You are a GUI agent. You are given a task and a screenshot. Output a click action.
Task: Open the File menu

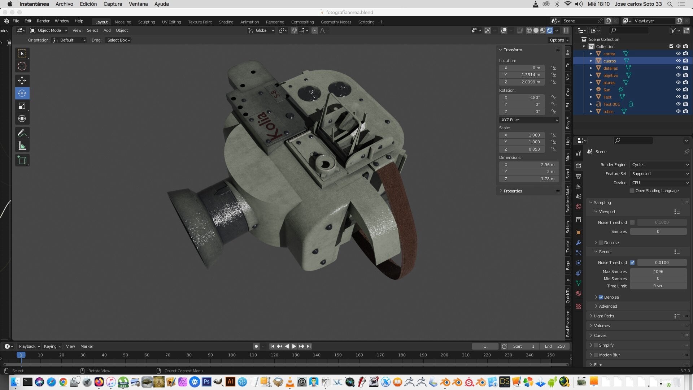[x=16, y=21]
